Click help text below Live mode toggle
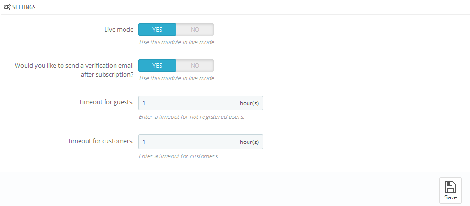Screen dimensions: 470x206 coord(176,42)
